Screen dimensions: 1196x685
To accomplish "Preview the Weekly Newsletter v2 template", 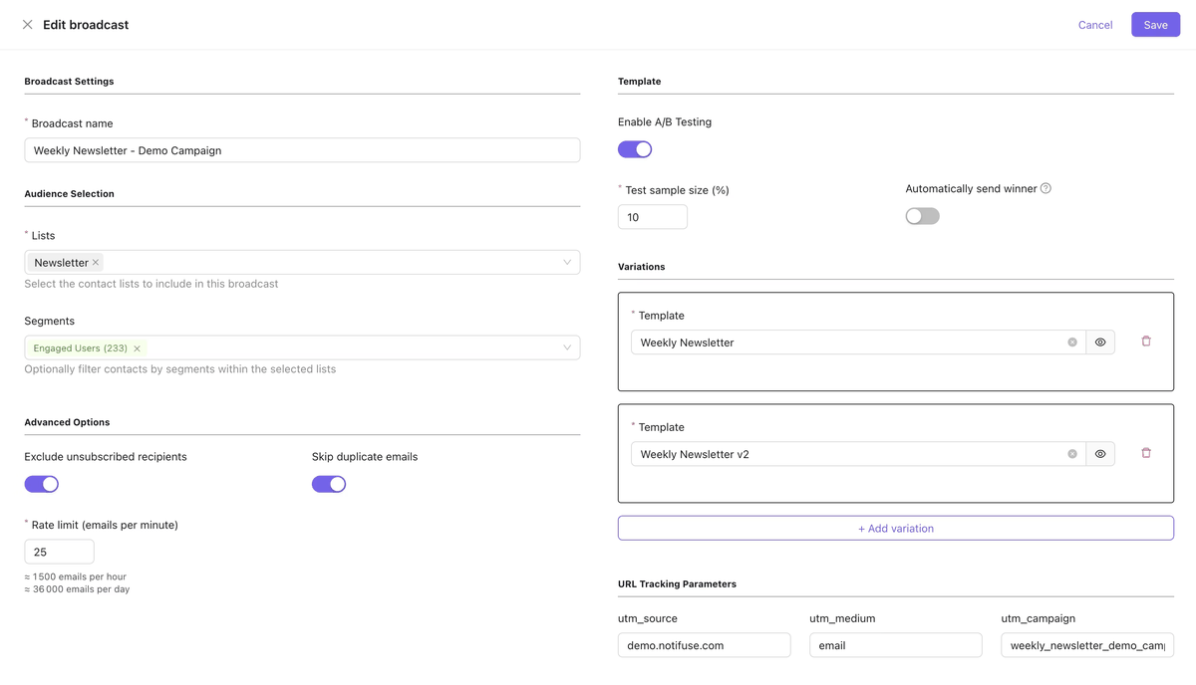I will pyautogui.click(x=1100, y=454).
